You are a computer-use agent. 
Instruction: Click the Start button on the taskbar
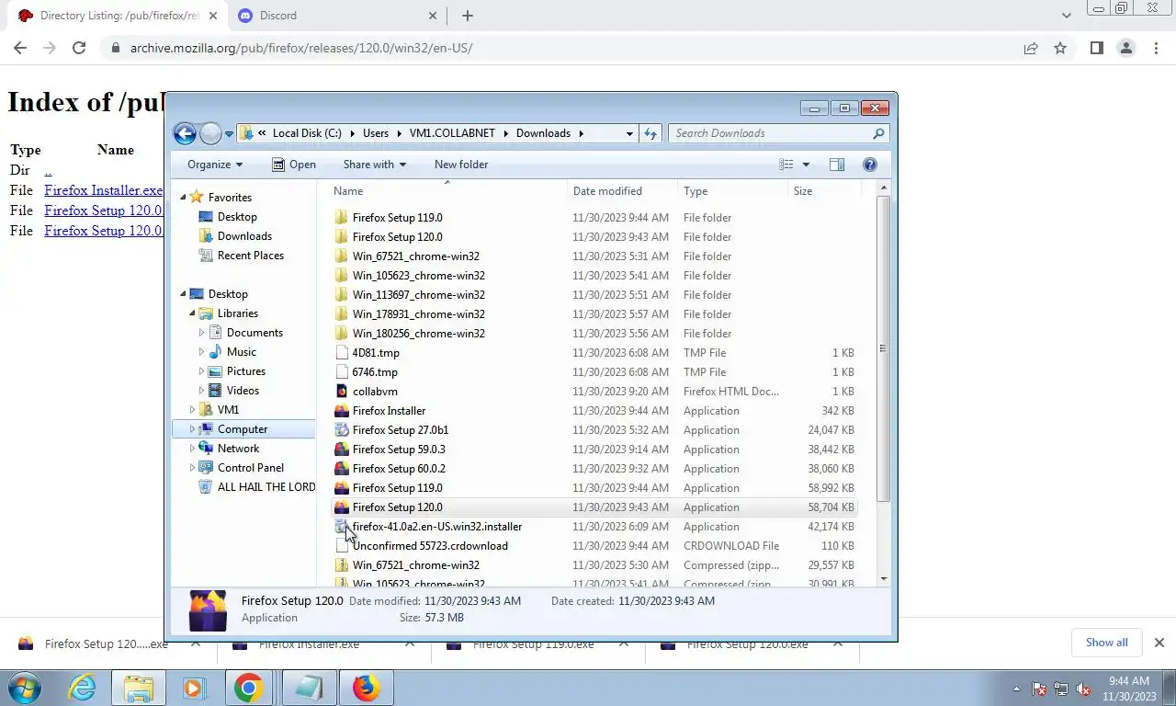[25, 688]
